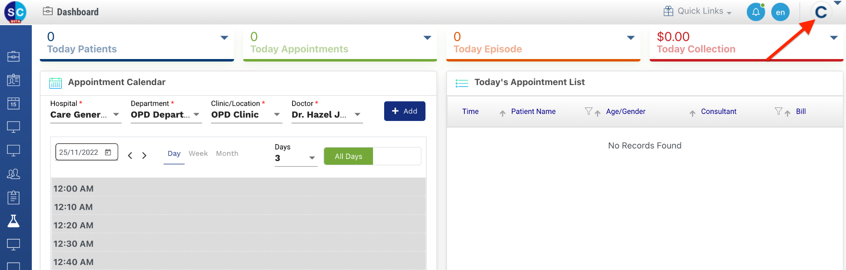This screenshot has height=270, width=846.
Task: Open the calendar sidebar icon
Action: (13, 103)
